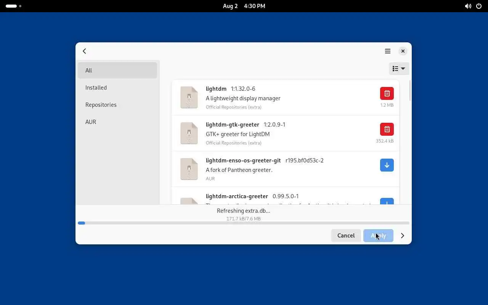Click the package list vertical scrollbar
This screenshot has width=488, height=305.
[x=410, y=91]
